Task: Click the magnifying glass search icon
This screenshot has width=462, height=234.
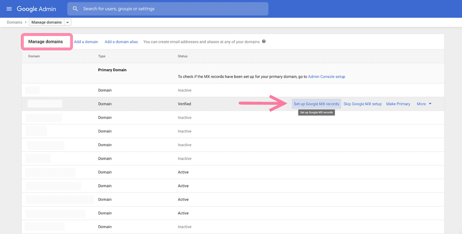Action: pos(76,9)
